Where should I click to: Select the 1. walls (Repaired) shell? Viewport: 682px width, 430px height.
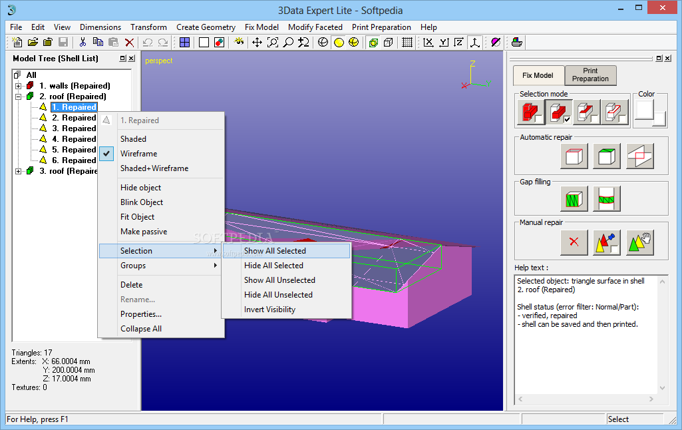pos(75,86)
